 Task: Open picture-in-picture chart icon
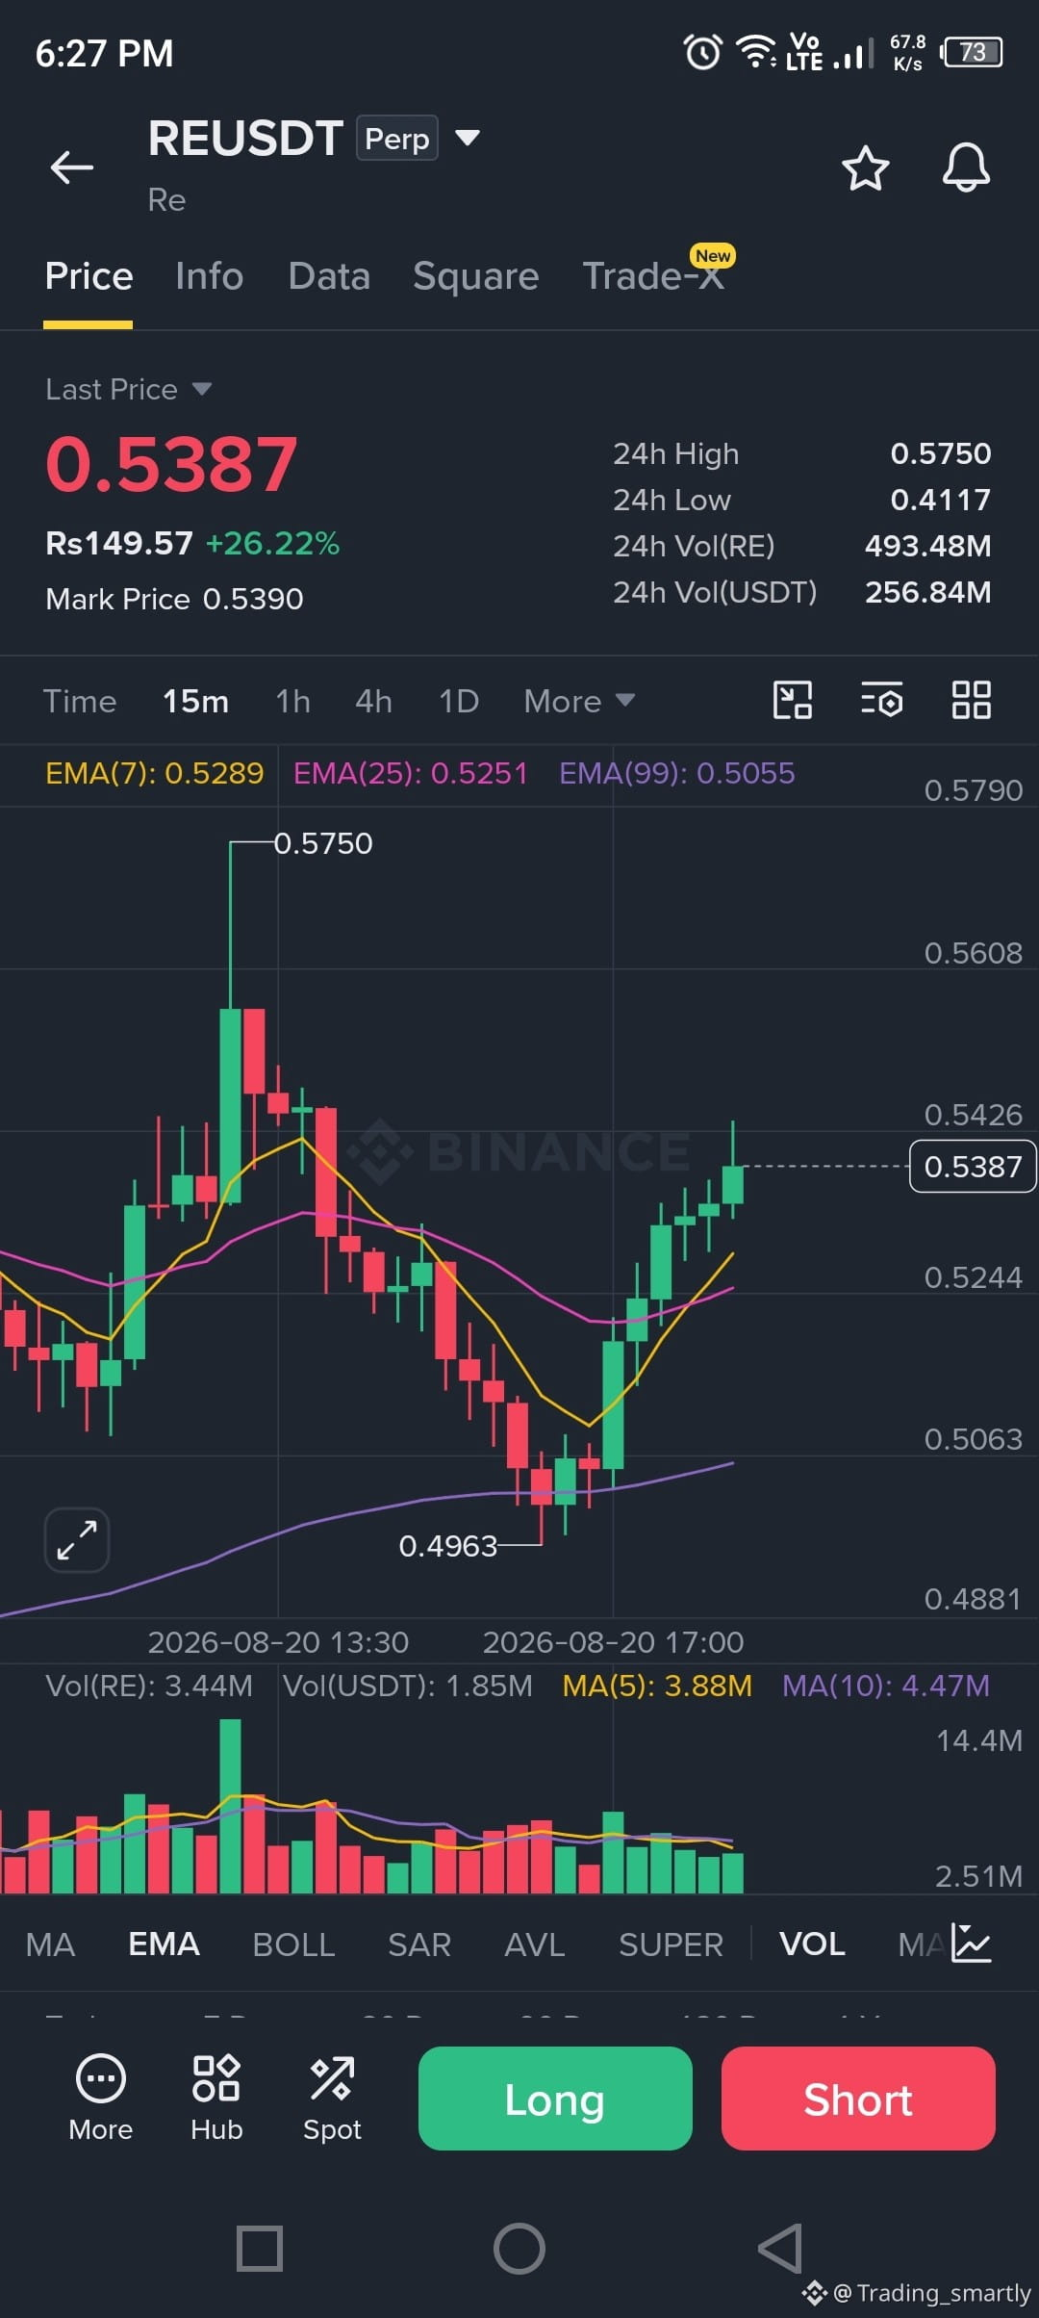[x=793, y=700]
